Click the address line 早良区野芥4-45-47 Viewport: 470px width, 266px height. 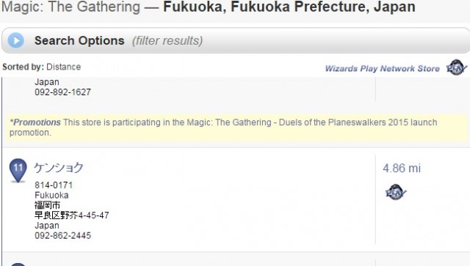72,215
